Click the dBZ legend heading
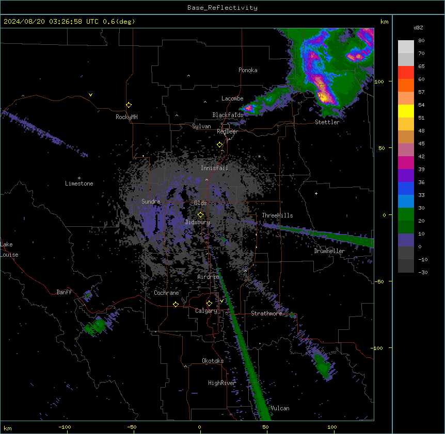This screenshot has width=445, height=434. click(x=418, y=28)
